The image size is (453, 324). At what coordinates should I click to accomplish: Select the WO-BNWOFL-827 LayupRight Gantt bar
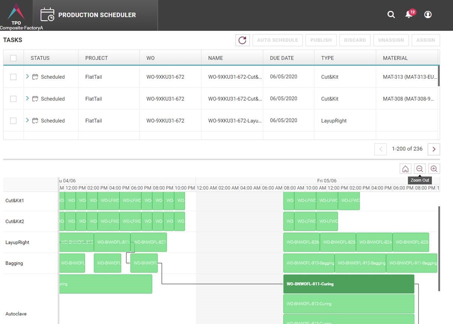[x=148, y=242]
